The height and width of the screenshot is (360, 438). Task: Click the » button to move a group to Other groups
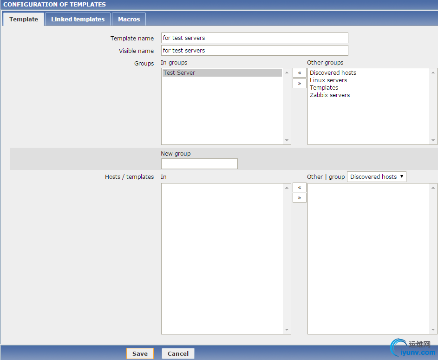[x=300, y=84]
